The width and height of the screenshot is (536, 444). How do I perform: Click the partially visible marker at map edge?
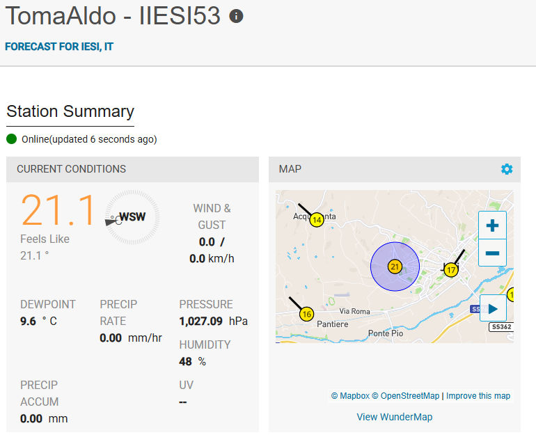tap(510, 295)
